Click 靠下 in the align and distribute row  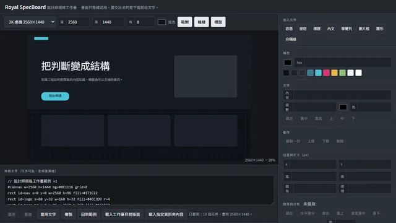pyautogui.click(x=376, y=213)
